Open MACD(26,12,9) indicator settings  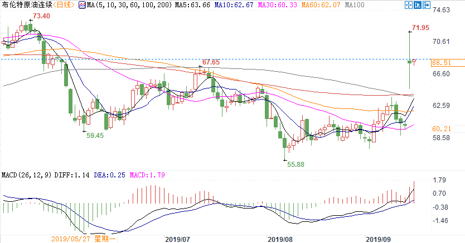(x=27, y=175)
